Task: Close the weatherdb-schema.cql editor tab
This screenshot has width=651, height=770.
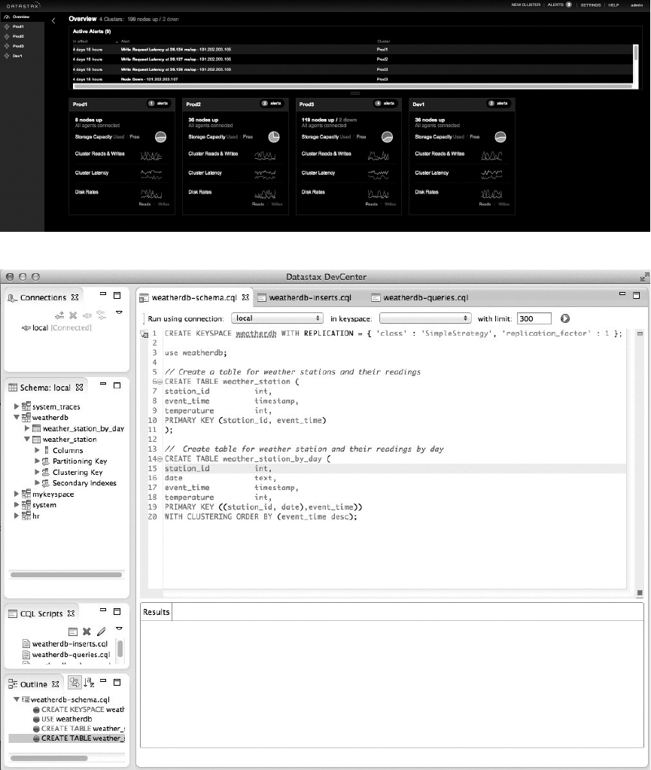Action: click(245, 297)
